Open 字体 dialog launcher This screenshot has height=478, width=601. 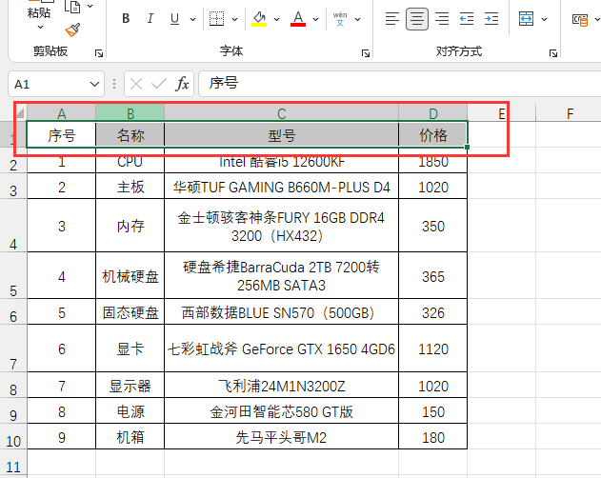[x=366, y=53]
